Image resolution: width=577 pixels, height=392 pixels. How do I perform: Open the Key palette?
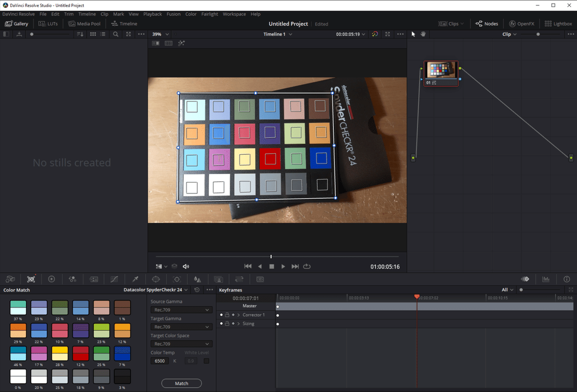coord(218,279)
